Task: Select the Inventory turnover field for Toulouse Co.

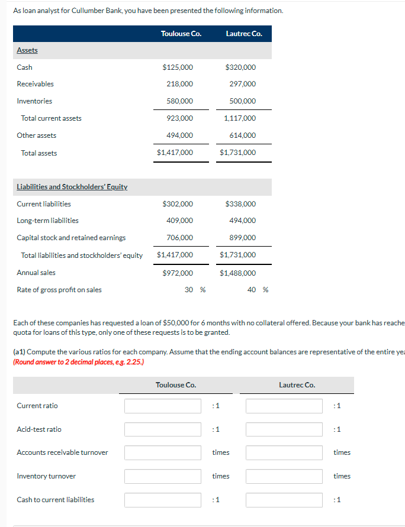Action: pyautogui.click(x=163, y=476)
